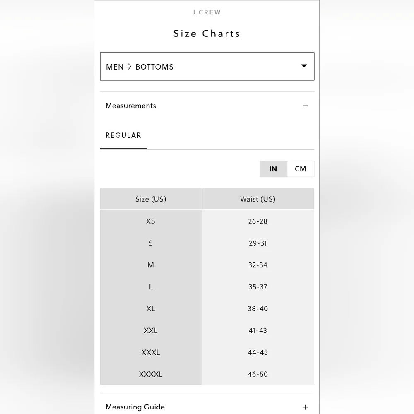The image size is (414, 414).
Task: Switch units to IN
Action: click(273, 169)
